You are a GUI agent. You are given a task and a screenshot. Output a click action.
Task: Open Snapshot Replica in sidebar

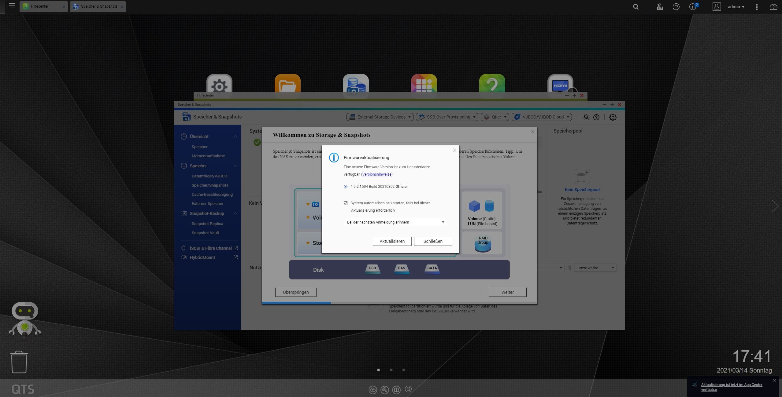(207, 224)
